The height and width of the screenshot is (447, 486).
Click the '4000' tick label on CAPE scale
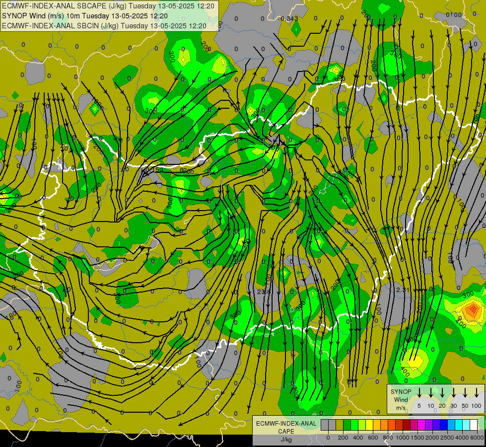[462, 438]
